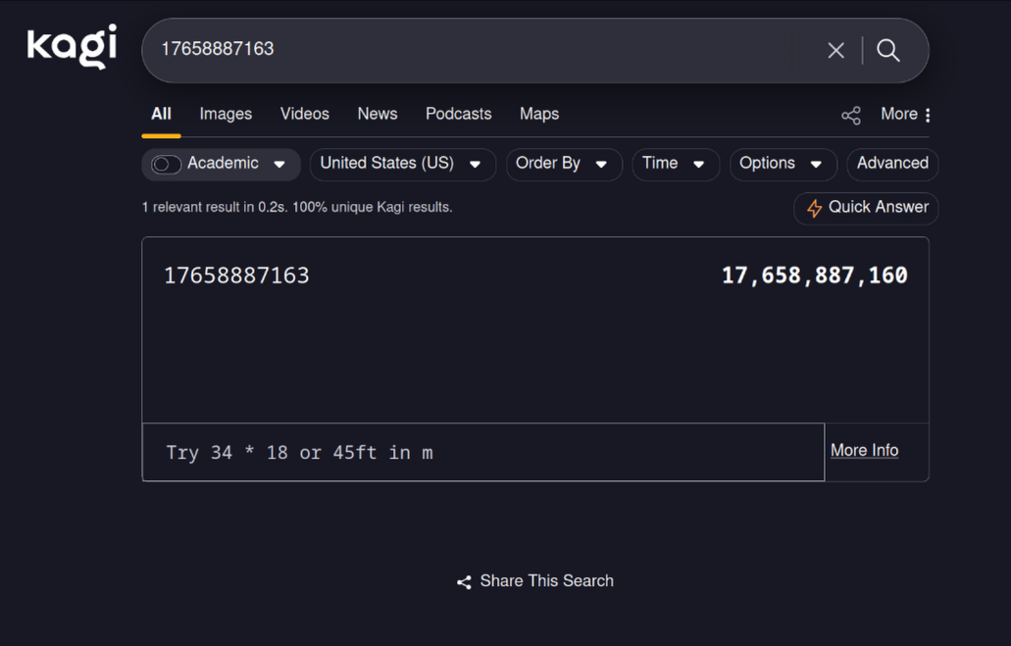Screen dimensions: 1011x646
Task: Focus the calculator input field
Action: tap(482, 452)
